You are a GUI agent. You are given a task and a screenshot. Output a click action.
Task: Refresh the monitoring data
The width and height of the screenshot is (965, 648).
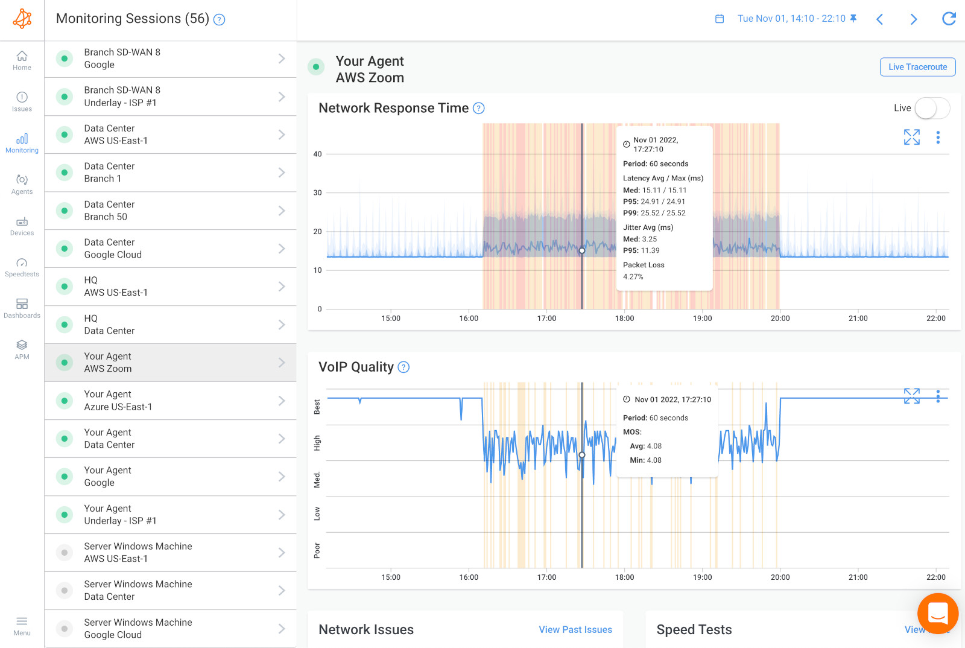(949, 19)
